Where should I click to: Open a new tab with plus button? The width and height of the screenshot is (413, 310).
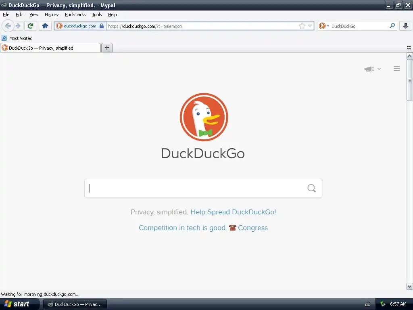tap(106, 48)
